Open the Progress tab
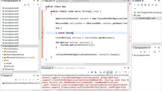This screenshot has width=162, height=91. click(x=71, y=68)
